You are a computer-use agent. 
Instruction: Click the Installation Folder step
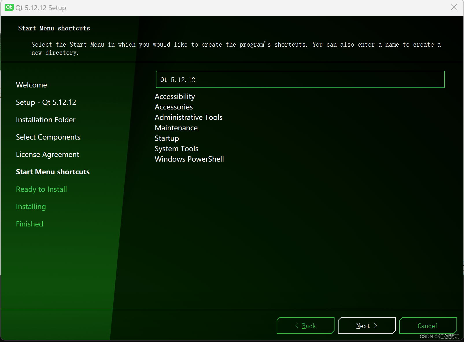[x=46, y=120]
